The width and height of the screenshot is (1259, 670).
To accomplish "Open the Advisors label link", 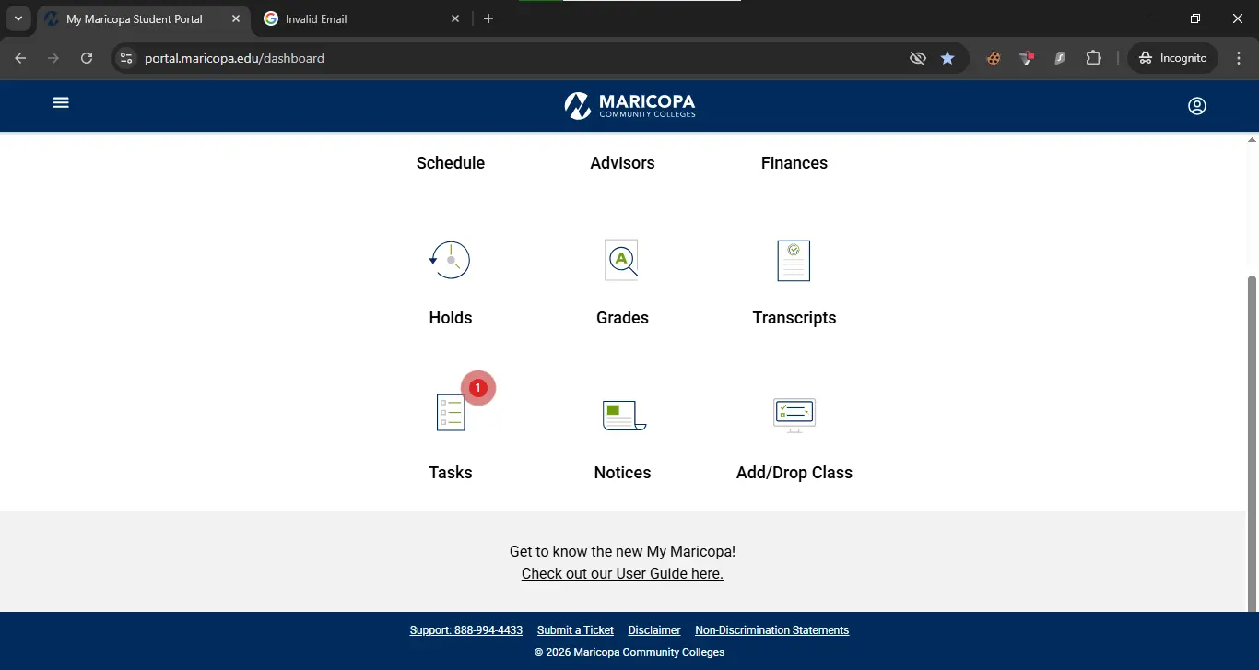I will coord(622,163).
